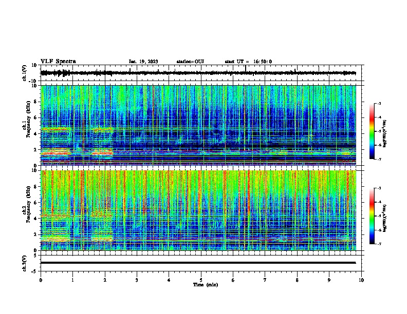Click the ch.1 spectrogram color bar
407x314 pixels.
coord(372,131)
